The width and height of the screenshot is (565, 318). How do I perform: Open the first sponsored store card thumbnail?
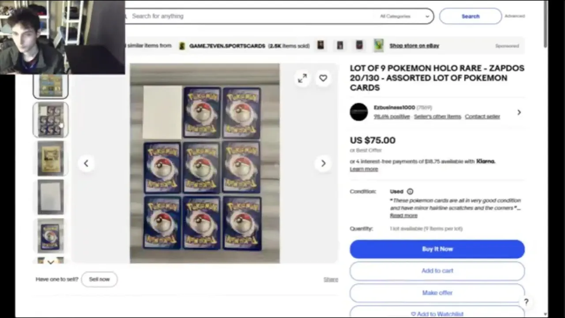coord(321,45)
